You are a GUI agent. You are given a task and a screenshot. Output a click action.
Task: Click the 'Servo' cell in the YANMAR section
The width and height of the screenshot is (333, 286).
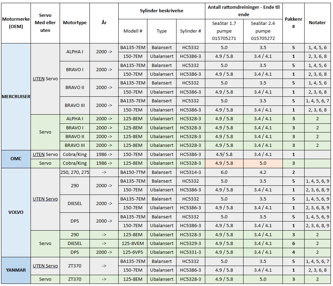45,279
